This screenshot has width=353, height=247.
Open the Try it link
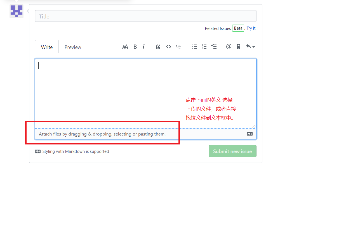(251, 28)
